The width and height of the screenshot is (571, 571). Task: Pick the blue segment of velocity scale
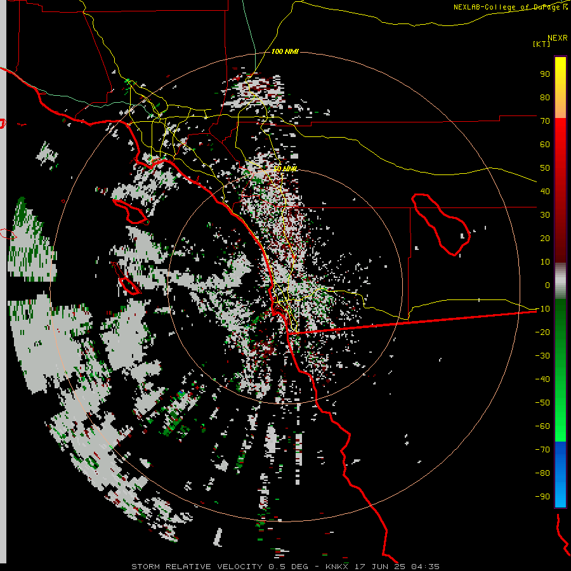[560, 474]
